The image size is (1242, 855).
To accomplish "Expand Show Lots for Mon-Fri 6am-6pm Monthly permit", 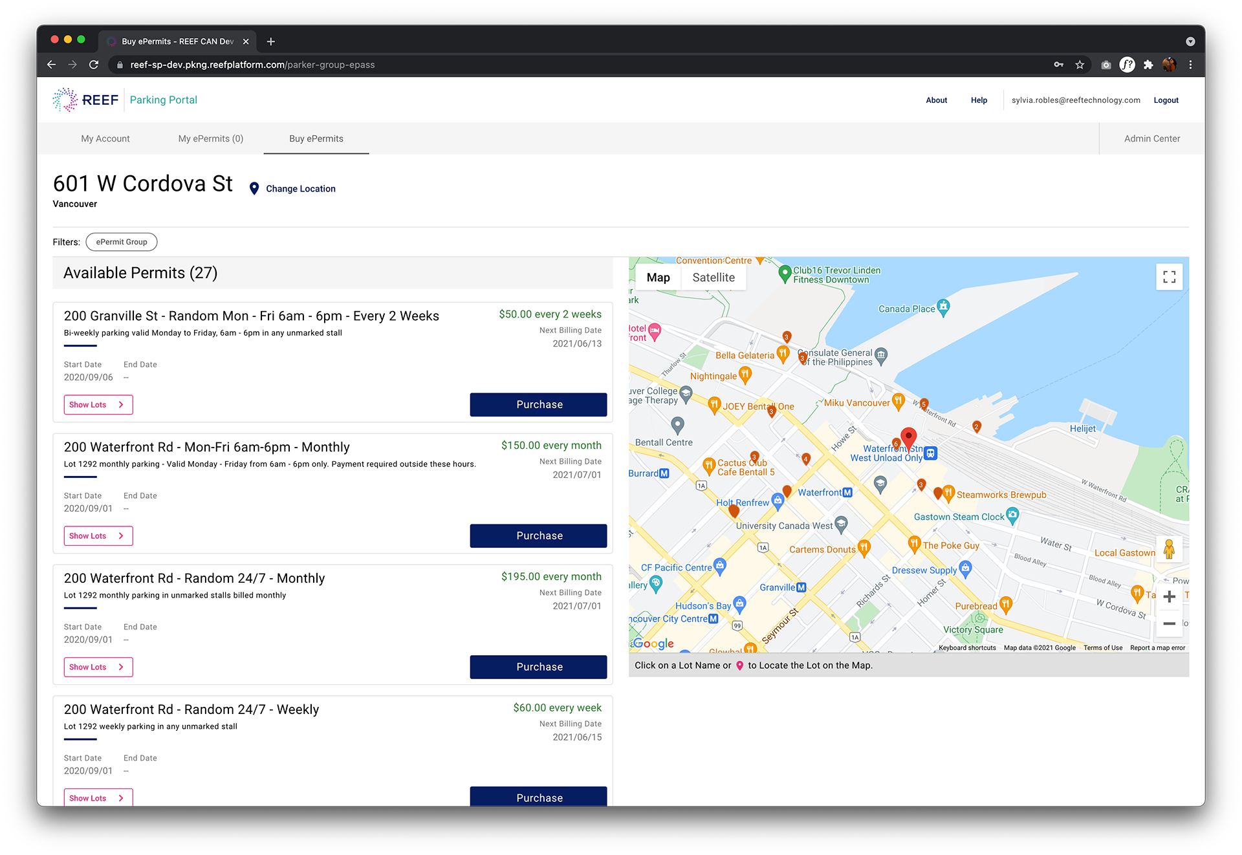I will pyautogui.click(x=98, y=536).
